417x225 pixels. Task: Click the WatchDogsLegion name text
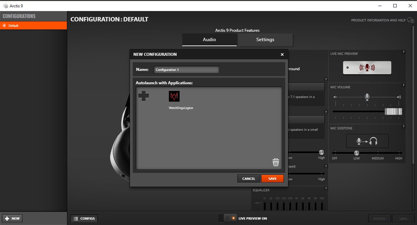[181, 108]
